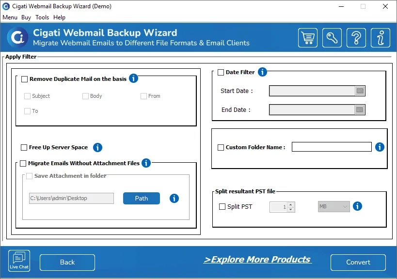Check Migrate Emails Without Attachment Files
The height and width of the screenshot is (279, 397).
[x=23, y=163]
